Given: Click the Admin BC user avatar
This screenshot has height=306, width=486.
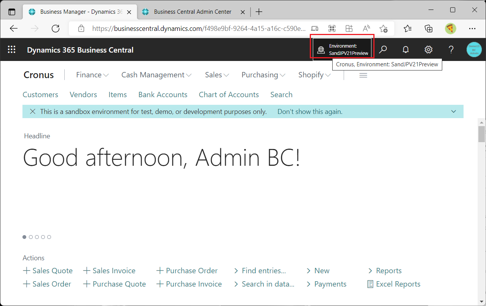Looking at the screenshot, I should (474, 50).
